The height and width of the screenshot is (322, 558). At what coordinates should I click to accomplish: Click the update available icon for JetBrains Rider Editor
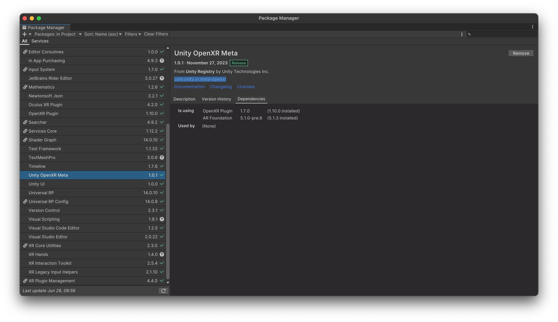pos(162,78)
